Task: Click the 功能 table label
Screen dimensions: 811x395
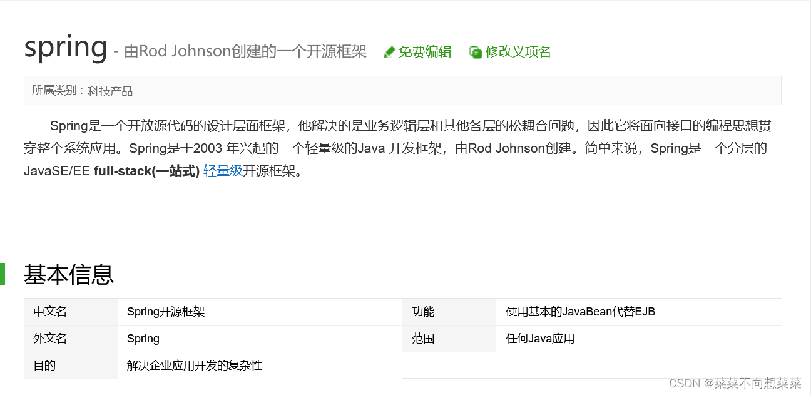Action: (423, 312)
